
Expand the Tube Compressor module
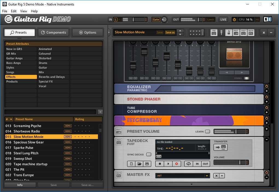tap(267, 113)
